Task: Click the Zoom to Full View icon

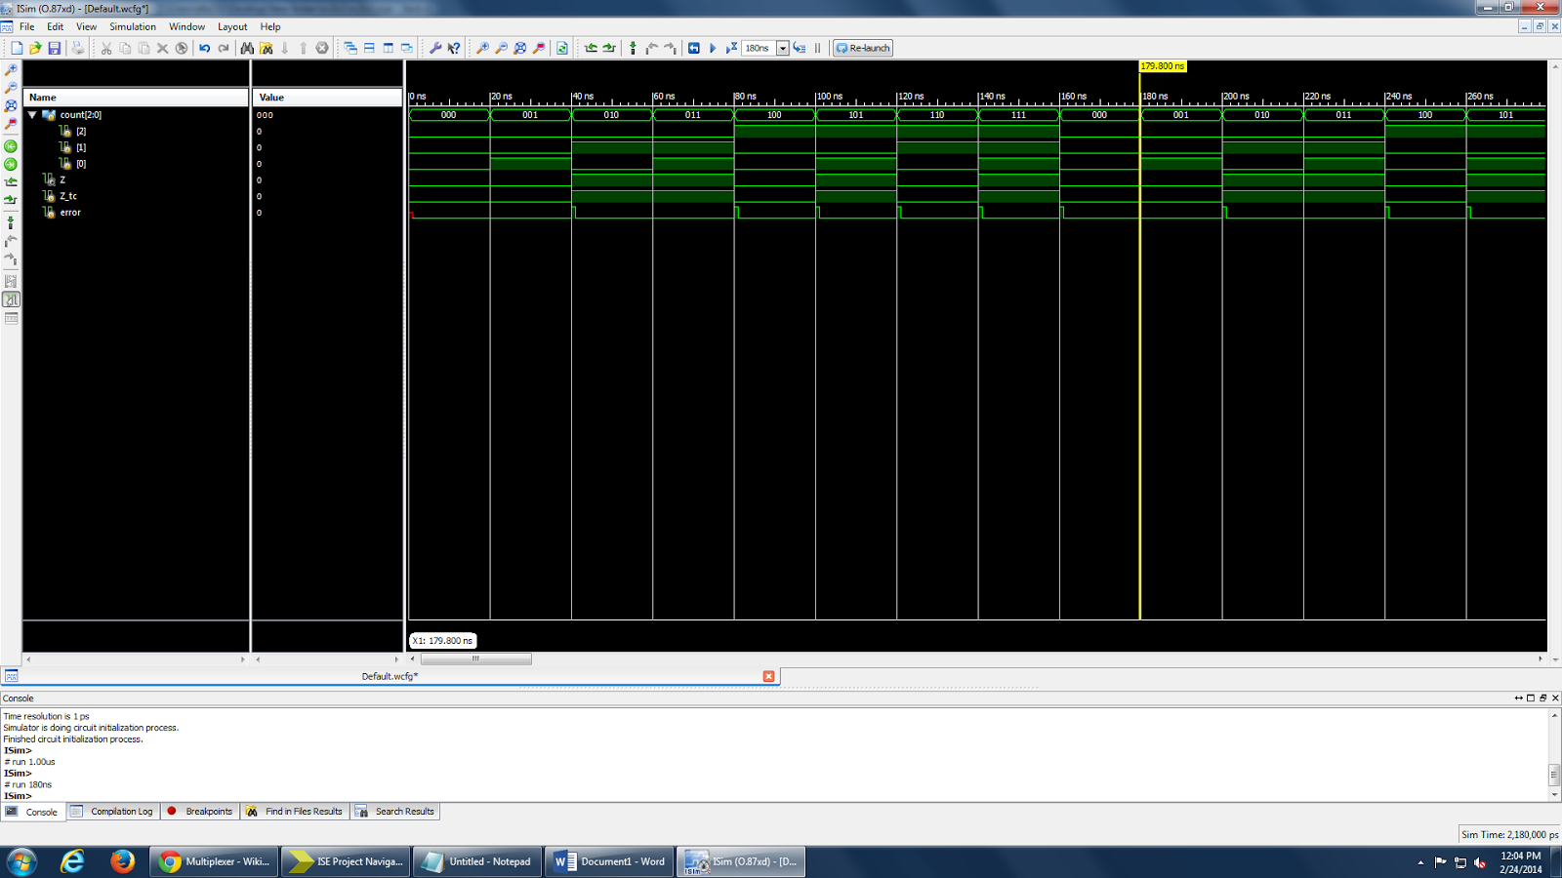Action: click(x=518, y=47)
